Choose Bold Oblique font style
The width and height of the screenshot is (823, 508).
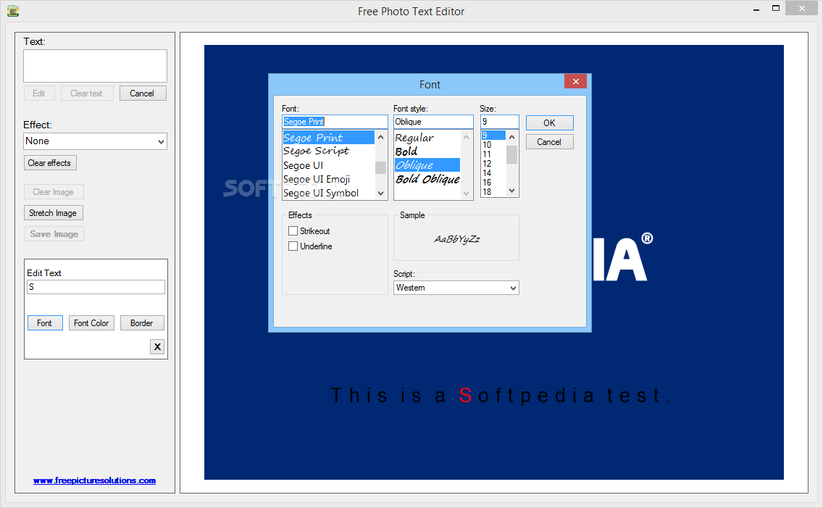[x=427, y=179]
